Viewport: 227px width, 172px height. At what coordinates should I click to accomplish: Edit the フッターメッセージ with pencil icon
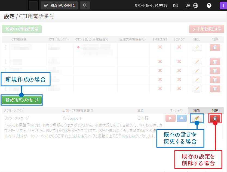[x=197, y=118]
